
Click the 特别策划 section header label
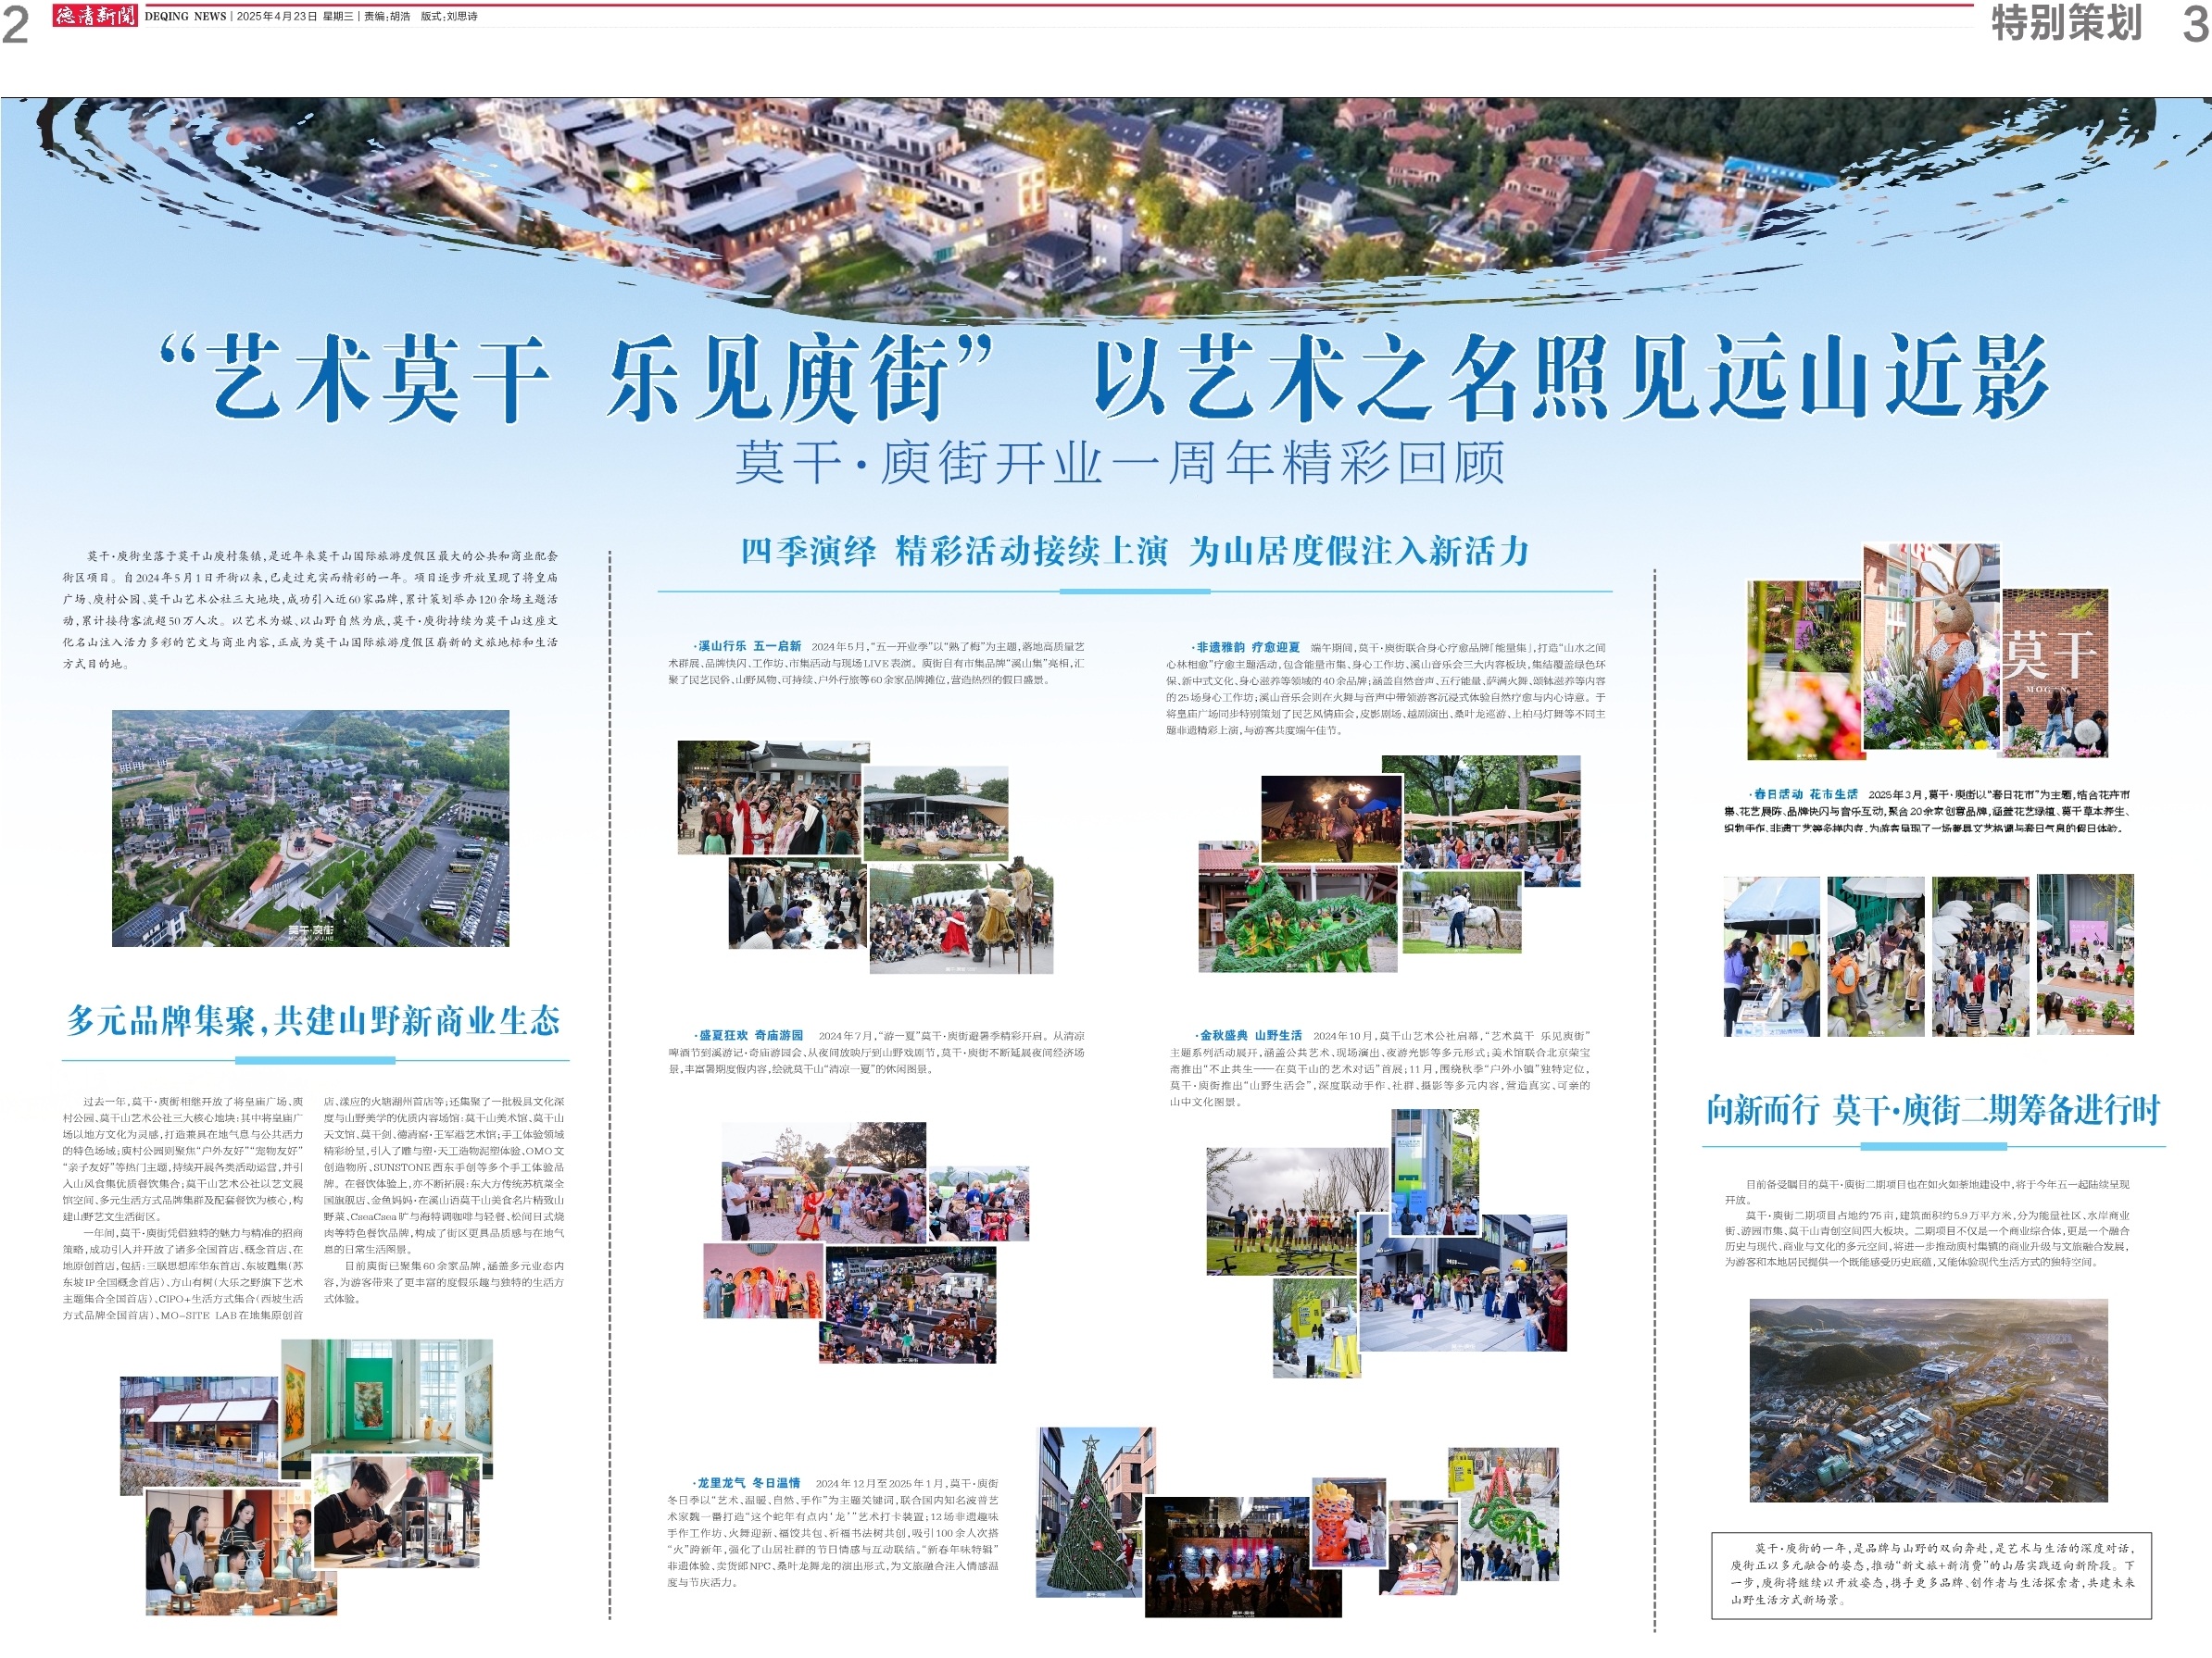click(x=2066, y=23)
